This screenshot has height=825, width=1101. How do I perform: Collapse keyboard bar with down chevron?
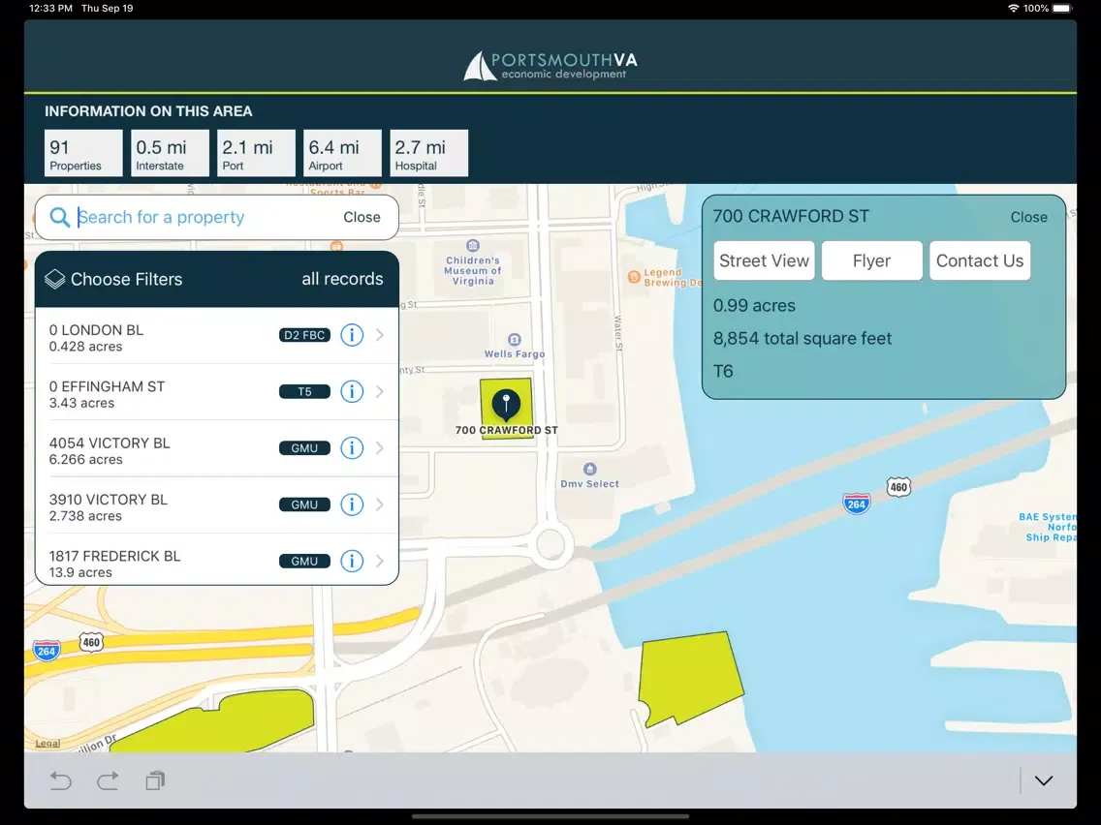(x=1044, y=780)
